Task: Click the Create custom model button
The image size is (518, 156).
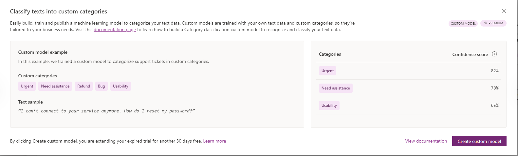Action: coord(479,141)
